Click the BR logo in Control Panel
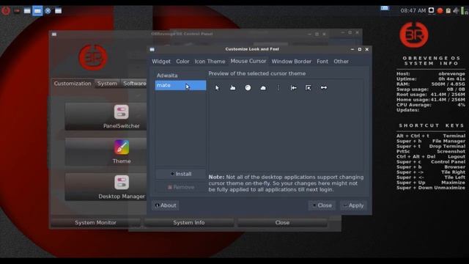Viewport: 469px width, 264px height. (x=93, y=57)
